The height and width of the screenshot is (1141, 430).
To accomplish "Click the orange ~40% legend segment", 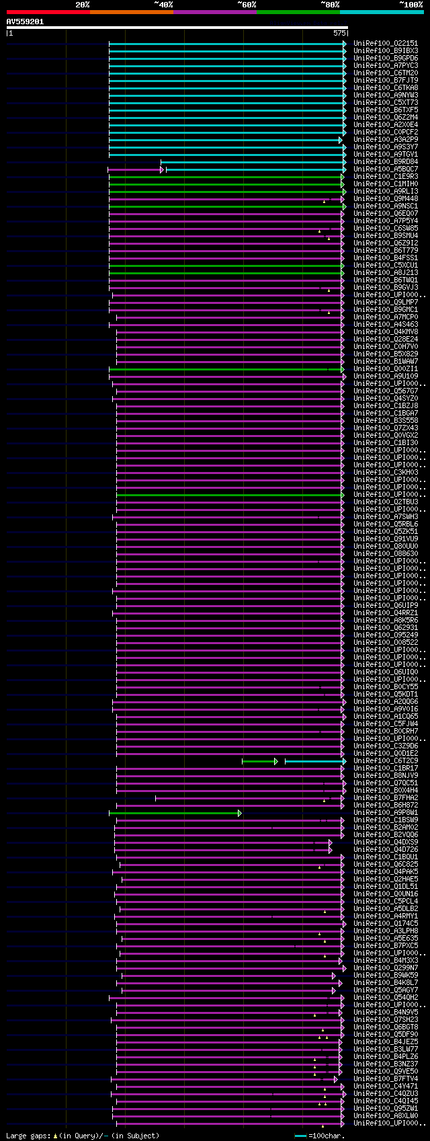I will tap(132, 11).
